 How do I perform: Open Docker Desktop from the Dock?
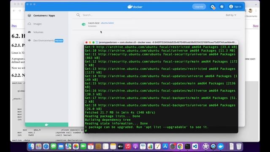(x=221, y=147)
